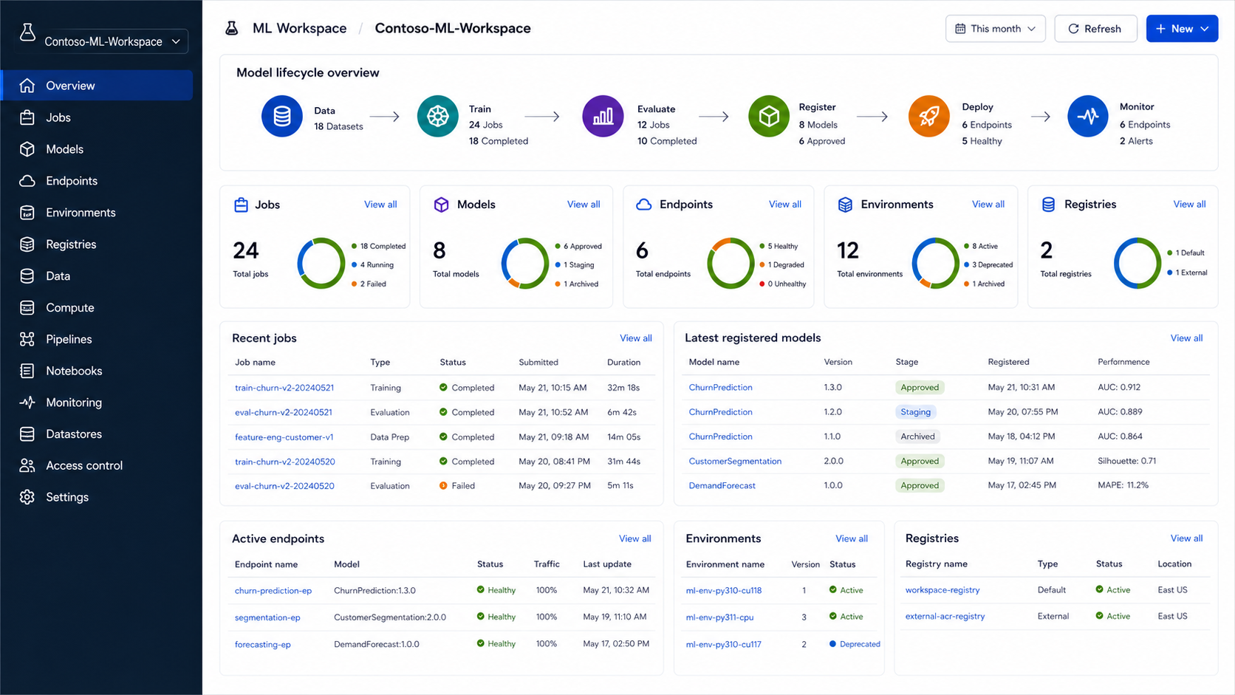Click the Refresh button
The width and height of the screenshot is (1235, 695).
tap(1095, 29)
